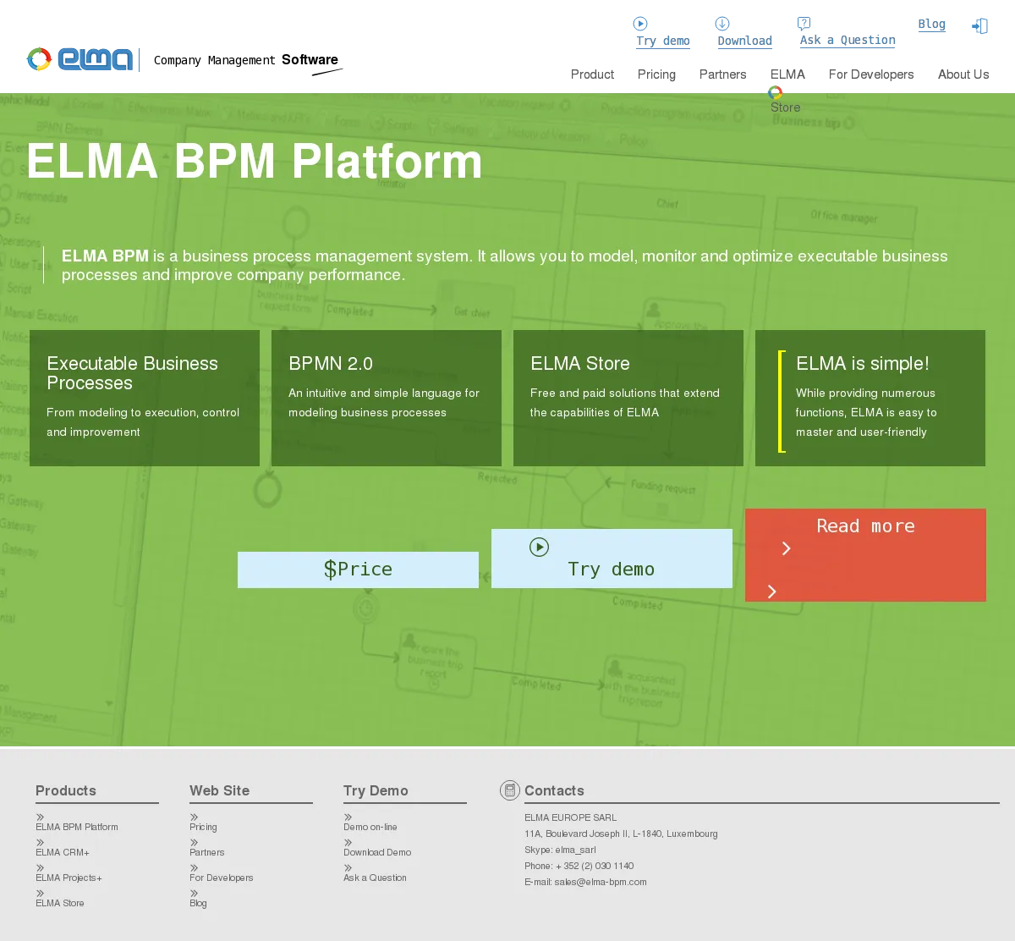Click the ELMA Store colored ring icon
The image size is (1015, 941).
pyautogui.click(x=775, y=93)
